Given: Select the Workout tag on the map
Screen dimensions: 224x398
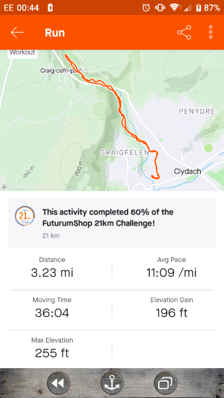Looking at the screenshot, I should click(22, 53).
